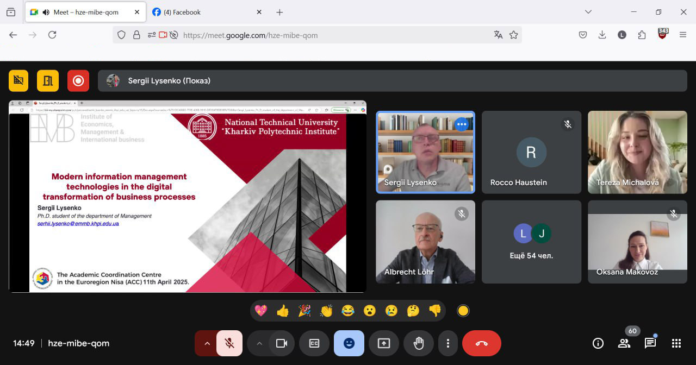Click the red leave call button
This screenshot has width=696, height=365.
click(x=481, y=343)
